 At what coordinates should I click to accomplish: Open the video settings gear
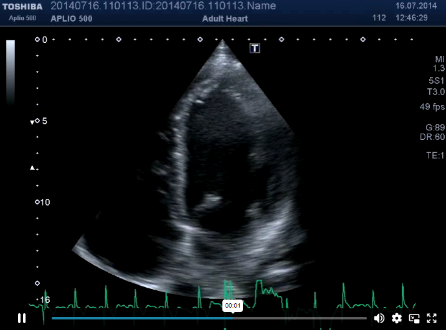click(397, 318)
